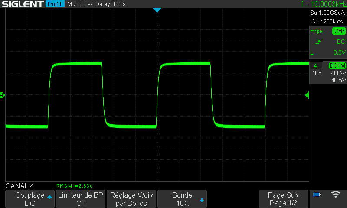Click the USB device status icon
The height and width of the screenshot is (208, 347).
click(x=318, y=195)
